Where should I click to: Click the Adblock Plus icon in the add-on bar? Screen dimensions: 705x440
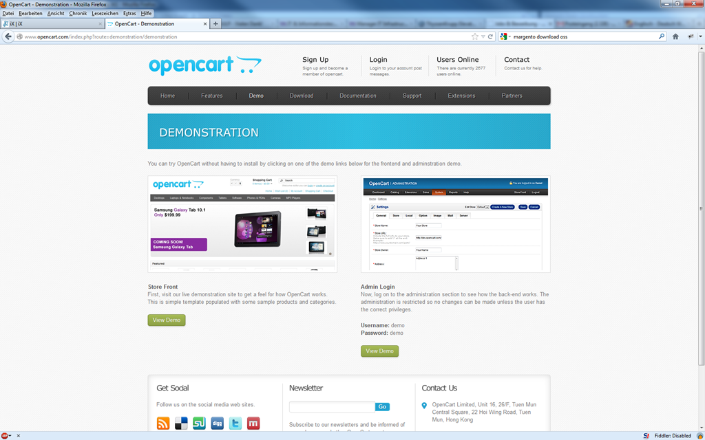pos(5,435)
